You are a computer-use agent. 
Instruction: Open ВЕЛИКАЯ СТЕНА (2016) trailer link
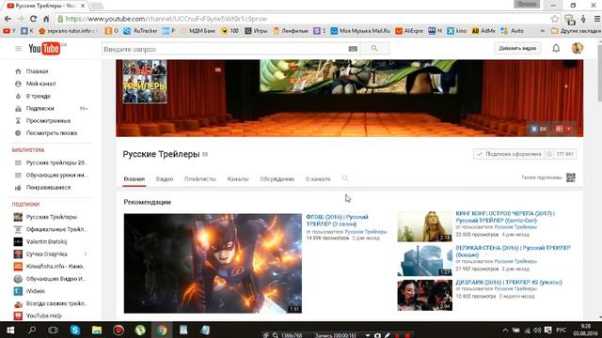pyautogui.click(x=513, y=252)
